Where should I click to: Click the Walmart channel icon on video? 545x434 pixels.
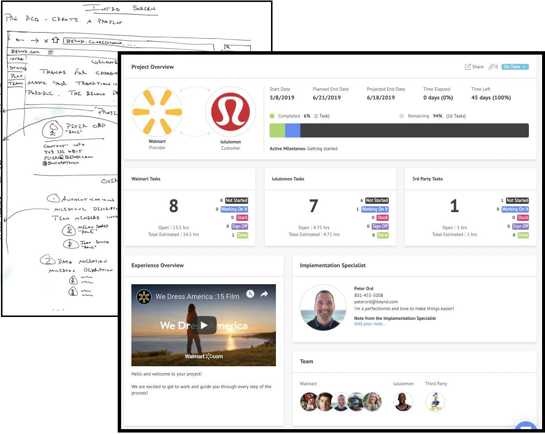144,297
